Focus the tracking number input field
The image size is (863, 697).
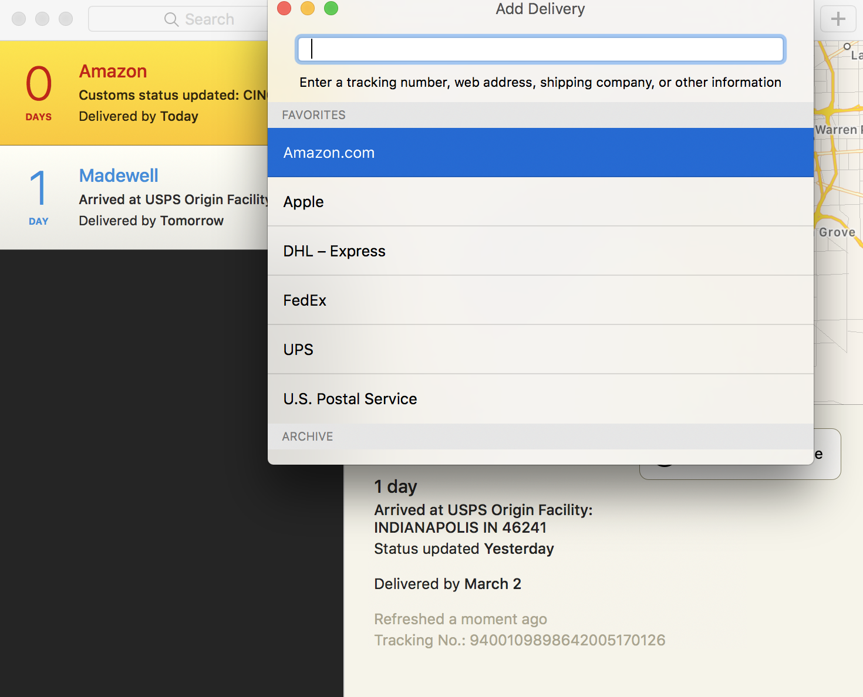(540, 49)
